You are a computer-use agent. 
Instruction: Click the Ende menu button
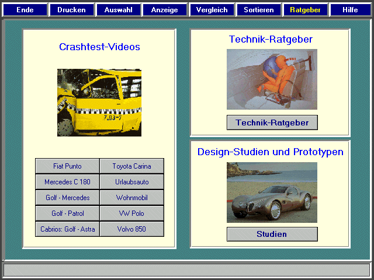(25, 10)
